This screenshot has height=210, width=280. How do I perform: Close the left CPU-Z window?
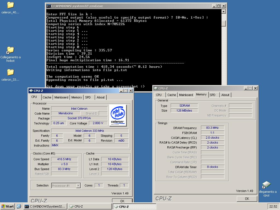coord(131,91)
